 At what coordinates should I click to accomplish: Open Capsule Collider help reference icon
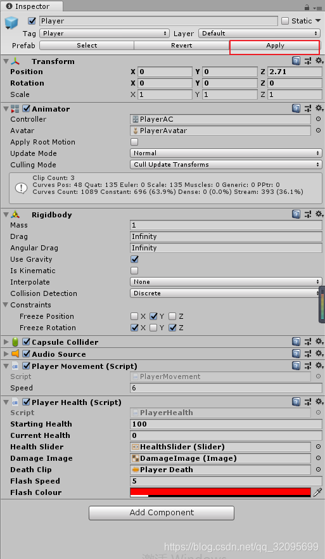296,342
